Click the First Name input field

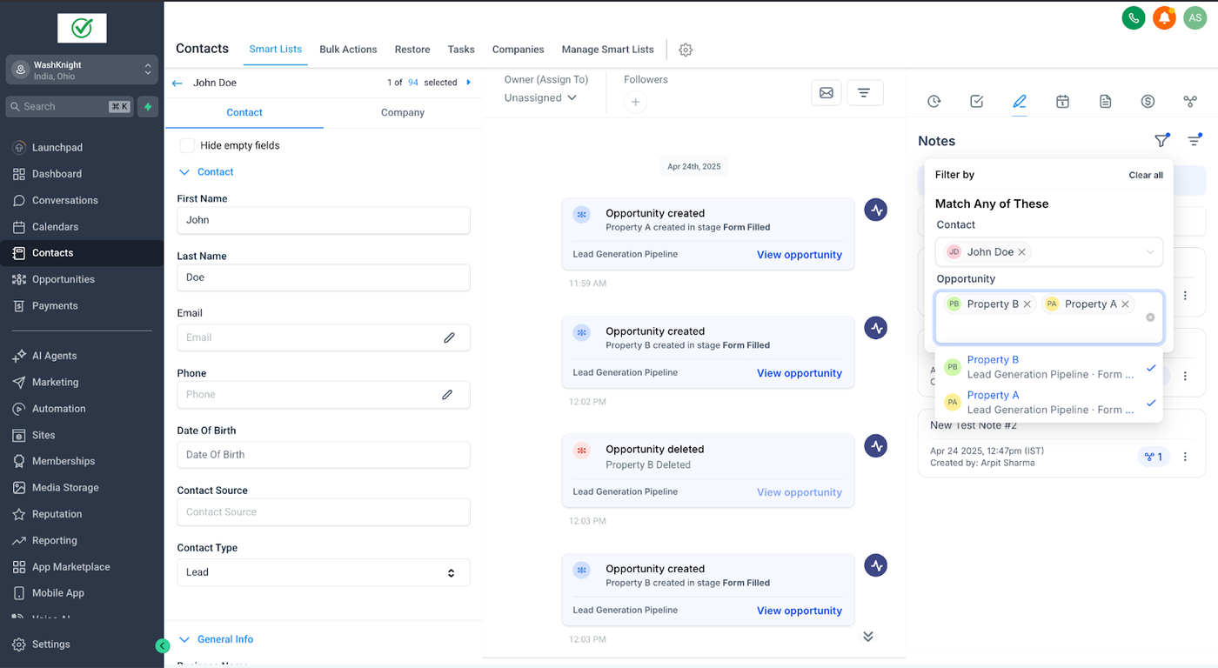324,220
